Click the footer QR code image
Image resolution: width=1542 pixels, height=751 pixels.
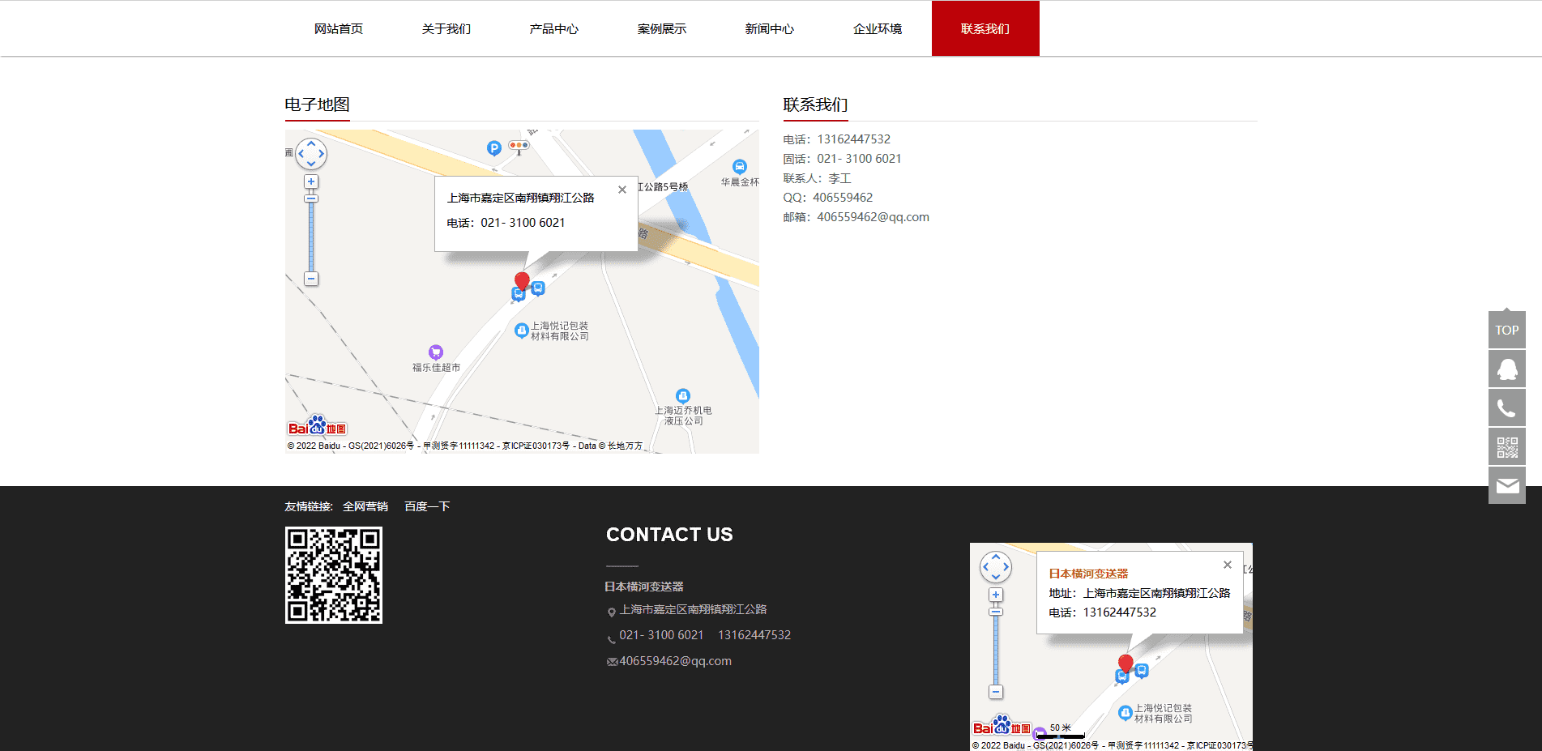point(334,575)
